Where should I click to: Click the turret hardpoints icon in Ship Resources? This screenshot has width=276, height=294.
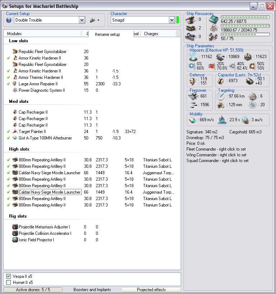pyautogui.click(x=190, y=20)
